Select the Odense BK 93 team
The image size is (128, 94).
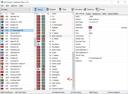coord(17,33)
